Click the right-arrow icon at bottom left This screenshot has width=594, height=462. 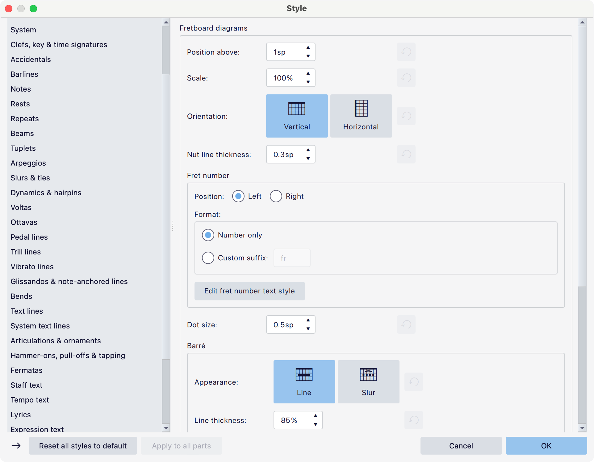coord(16,446)
